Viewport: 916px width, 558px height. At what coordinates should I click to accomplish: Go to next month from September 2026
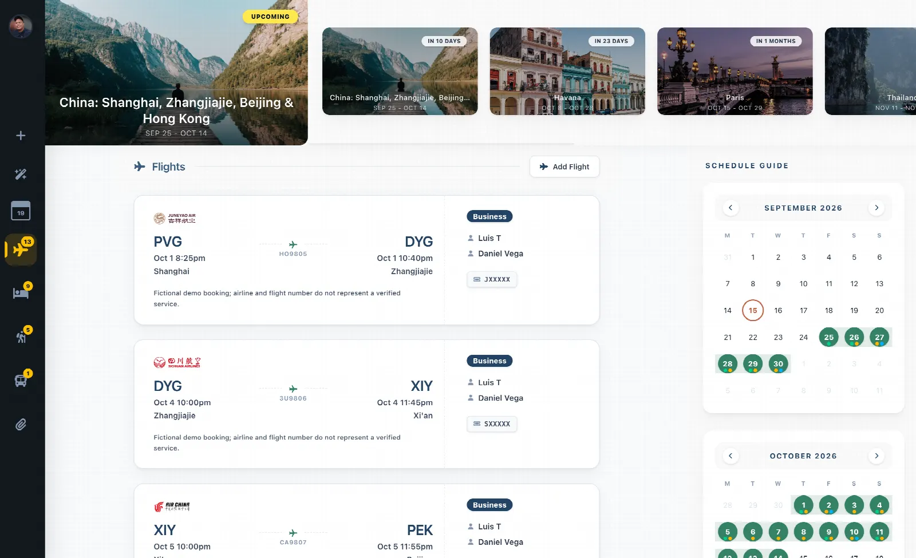pyautogui.click(x=876, y=208)
